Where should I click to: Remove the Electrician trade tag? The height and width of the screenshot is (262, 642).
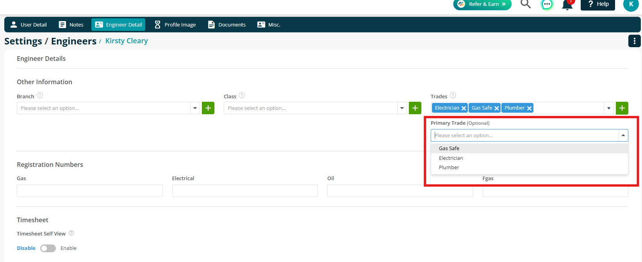point(464,108)
